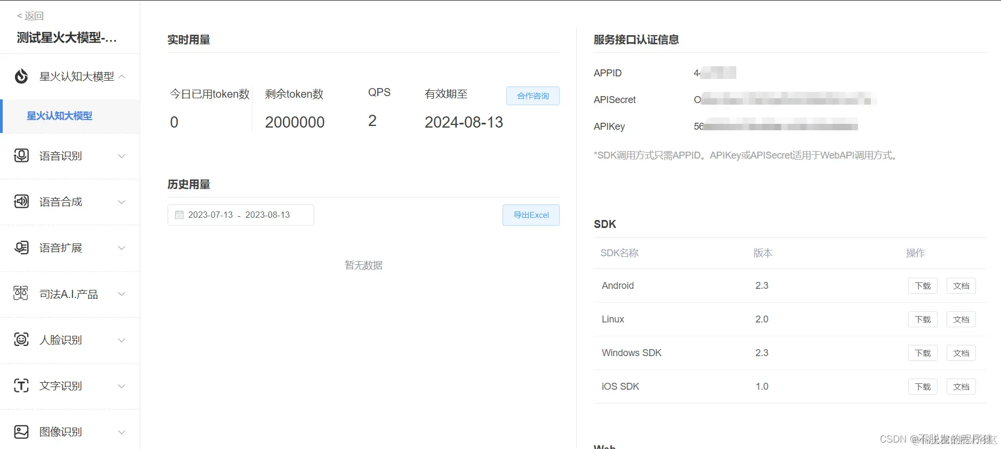The width and height of the screenshot is (1001, 449).
Task: Click the iOS SDK version 1.0
Action: (x=762, y=387)
